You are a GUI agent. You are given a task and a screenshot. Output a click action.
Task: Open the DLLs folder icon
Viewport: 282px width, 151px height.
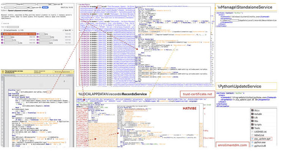click(252, 110)
